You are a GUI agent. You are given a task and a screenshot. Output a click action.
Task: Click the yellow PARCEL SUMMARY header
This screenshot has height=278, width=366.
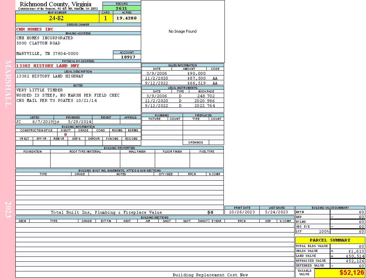[x=330, y=240]
